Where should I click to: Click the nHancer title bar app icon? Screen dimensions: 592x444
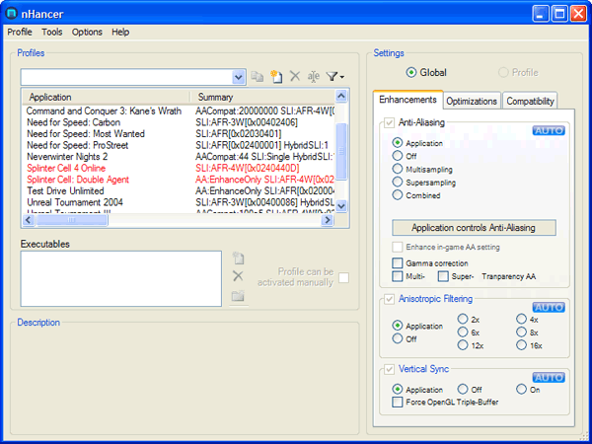(x=12, y=14)
